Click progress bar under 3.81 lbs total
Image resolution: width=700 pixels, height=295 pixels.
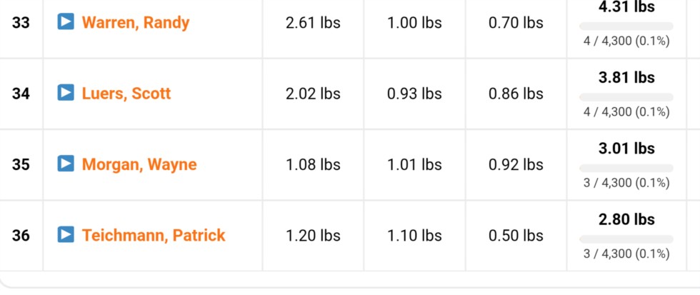(x=626, y=96)
